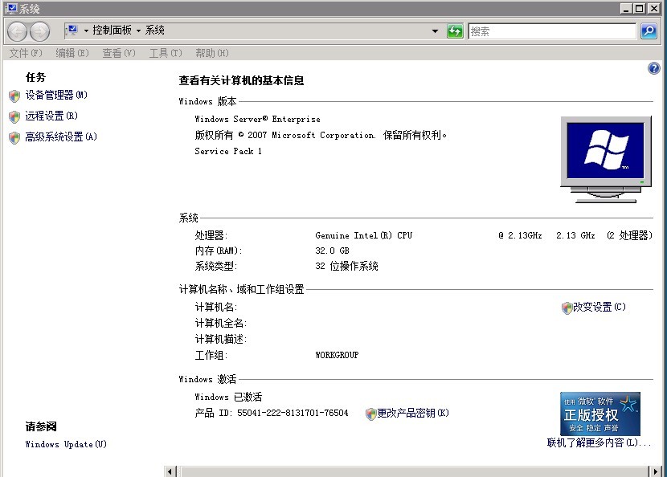Open 远程设置(R) link
The width and height of the screenshot is (667, 477).
[x=51, y=116]
